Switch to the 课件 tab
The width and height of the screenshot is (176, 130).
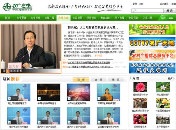[116, 80]
